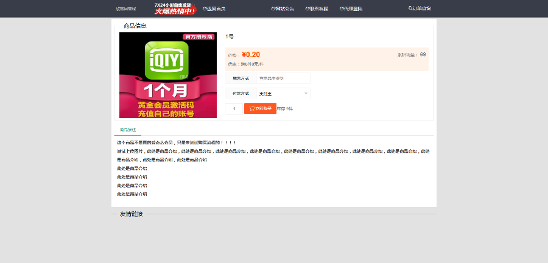Click the 商品信息 section heading
The width and height of the screenshot is (548, 263).
pyautogui.click(x=135, y=26)
